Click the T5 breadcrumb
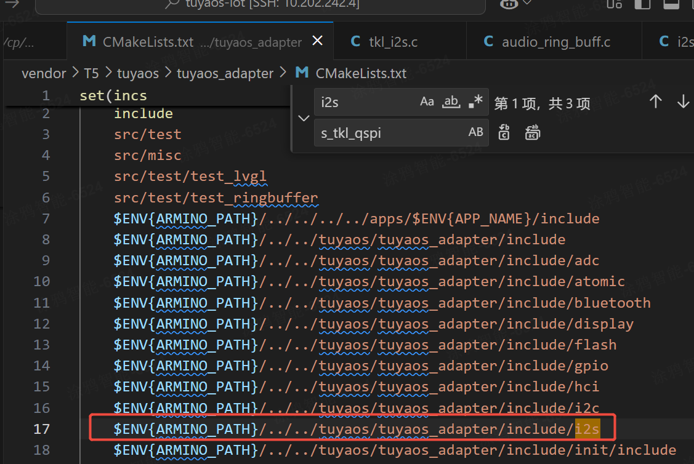This screenshot has height=464, width=694. coord(91,73)
